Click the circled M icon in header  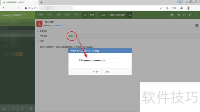pos(172,15)
